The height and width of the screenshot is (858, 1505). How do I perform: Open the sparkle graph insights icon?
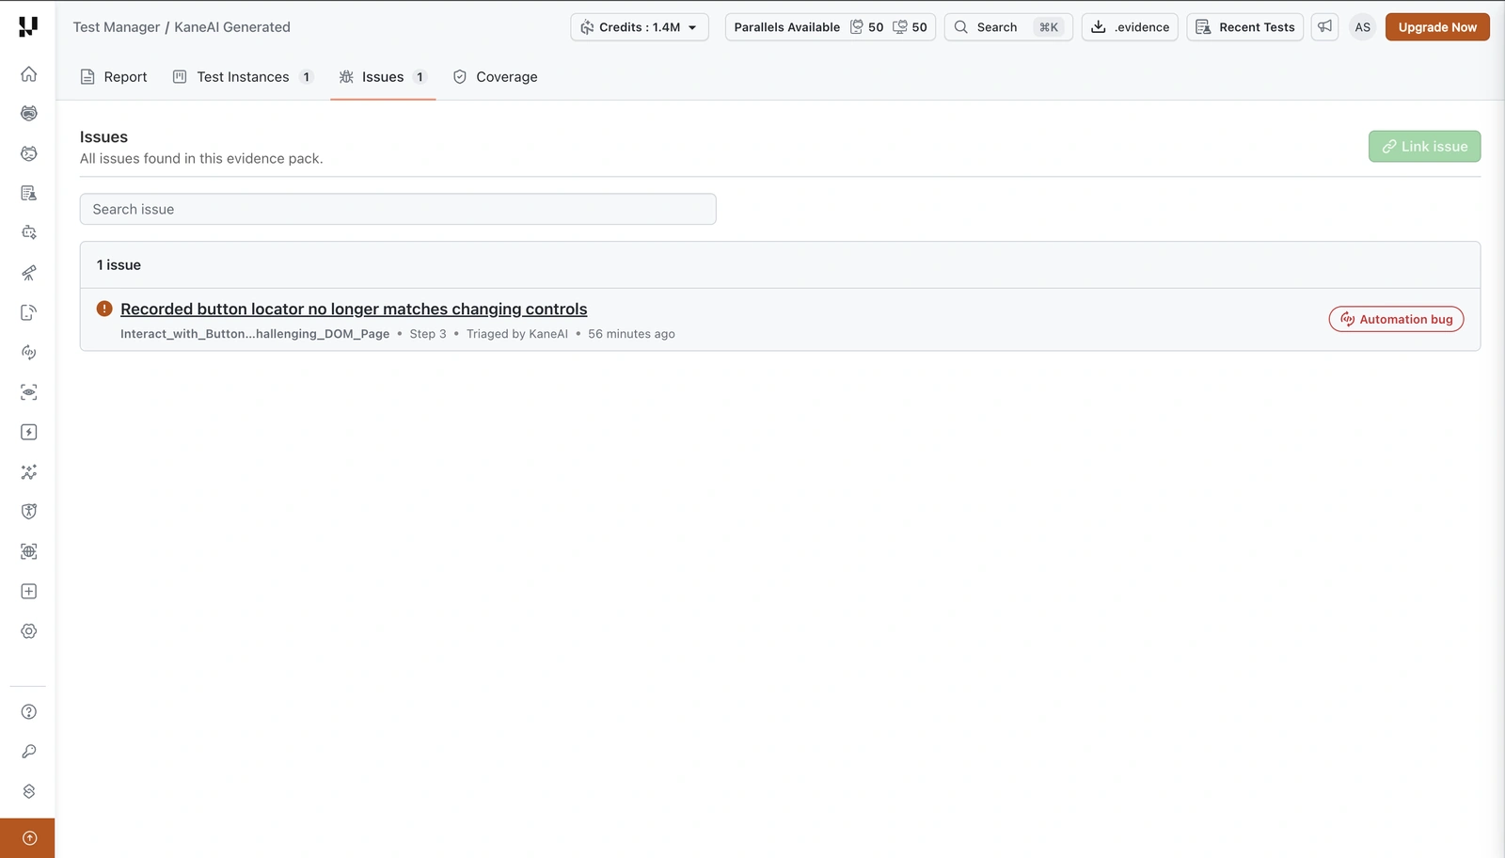click(29, 472)
